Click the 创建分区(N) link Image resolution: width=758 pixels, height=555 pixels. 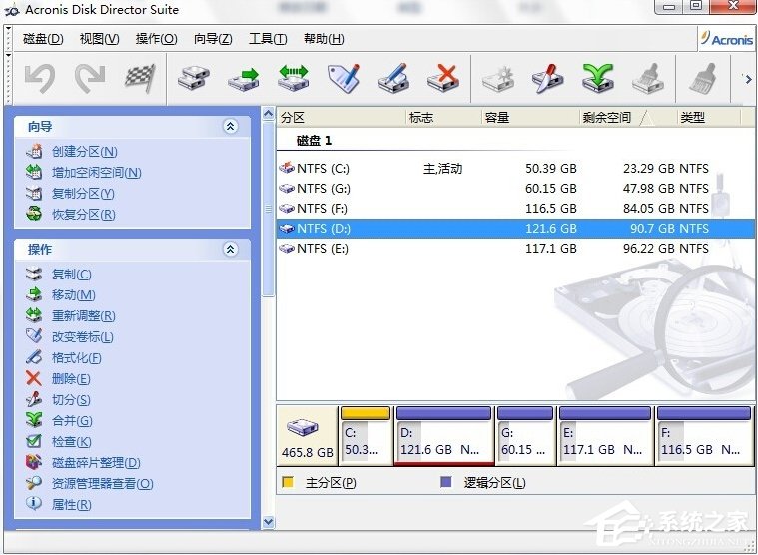coord(84,152)
